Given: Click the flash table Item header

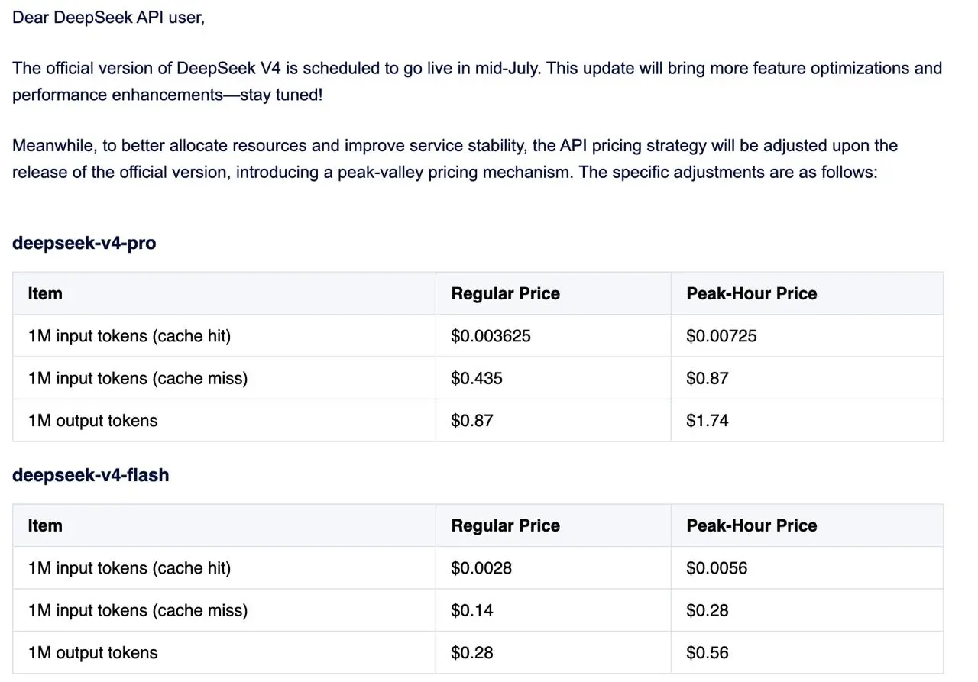Looking at the screenshot, I should (x=45, y=526).
